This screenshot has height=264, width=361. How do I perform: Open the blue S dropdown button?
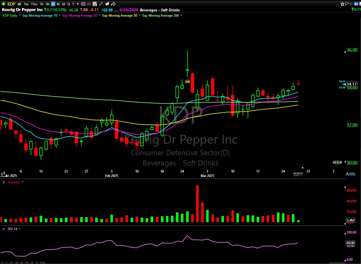point(357,4)
